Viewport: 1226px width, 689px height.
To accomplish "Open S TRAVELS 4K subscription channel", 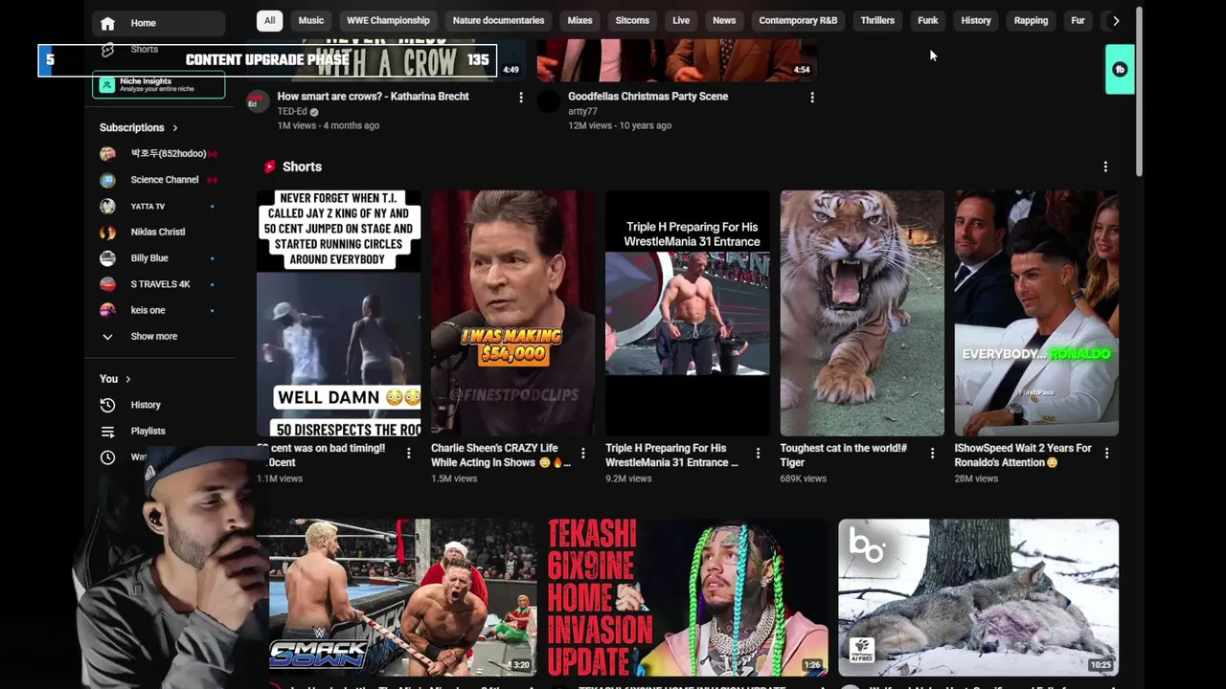I will point(159,284).
